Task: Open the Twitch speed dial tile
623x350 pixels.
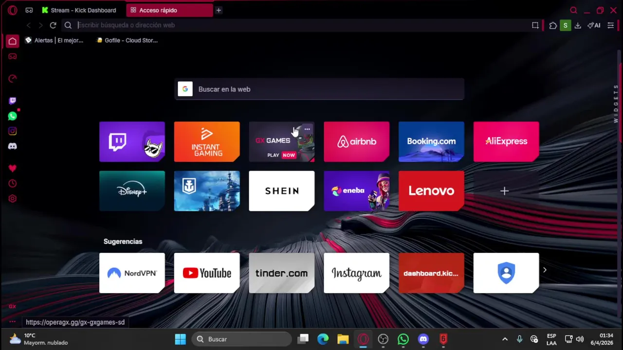Action: (x=132, y=141)
